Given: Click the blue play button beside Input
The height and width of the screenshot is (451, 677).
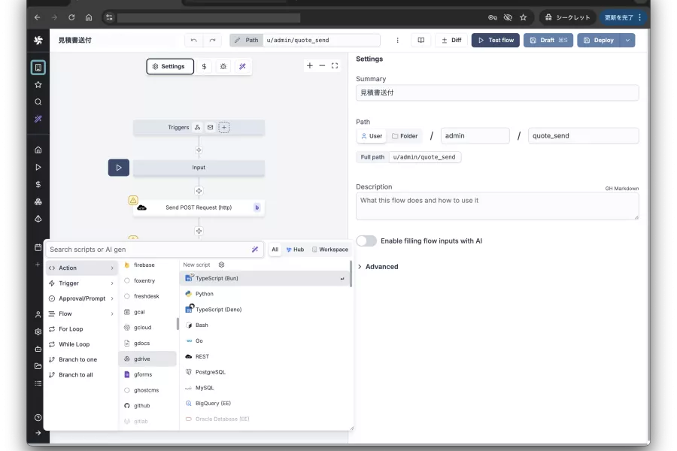Looking at the screenshot, I should pyautogui.click(x=119, y=168).
